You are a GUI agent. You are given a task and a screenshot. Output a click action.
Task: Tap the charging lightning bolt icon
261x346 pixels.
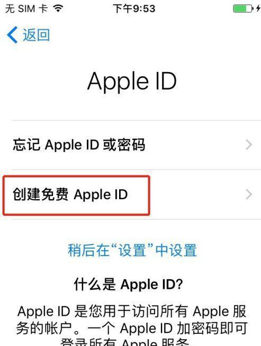(258, 8)
